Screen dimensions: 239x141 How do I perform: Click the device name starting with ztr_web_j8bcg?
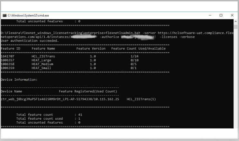click(x=60, y=99)
